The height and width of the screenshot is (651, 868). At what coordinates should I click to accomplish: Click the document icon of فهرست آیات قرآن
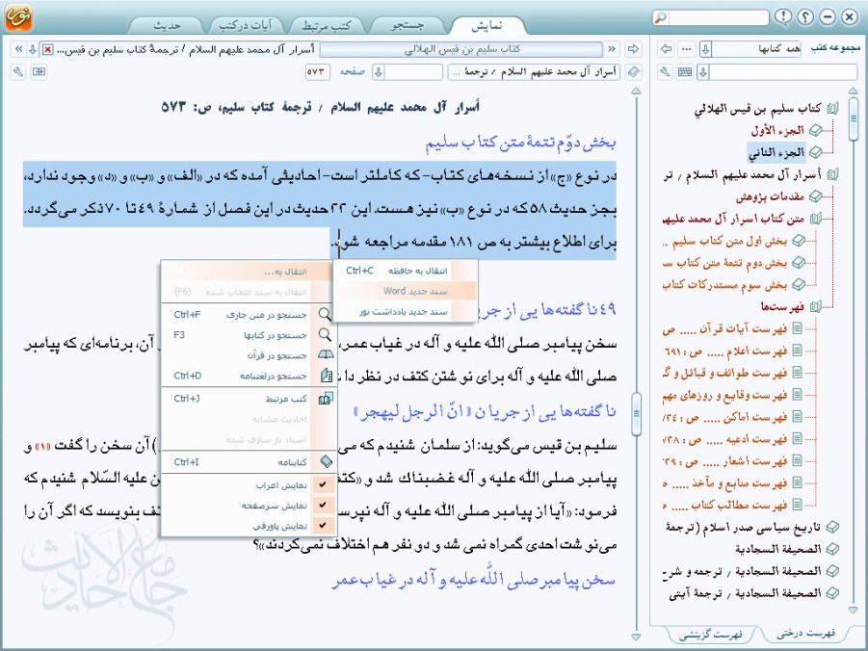pyautogui.click(x=797, y=328)
